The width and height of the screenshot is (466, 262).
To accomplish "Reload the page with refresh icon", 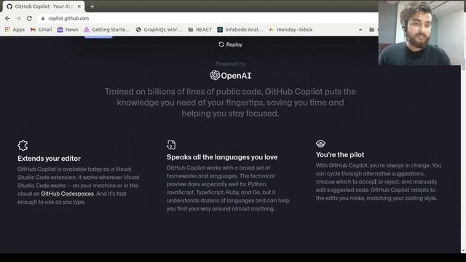I will [29, 18].
